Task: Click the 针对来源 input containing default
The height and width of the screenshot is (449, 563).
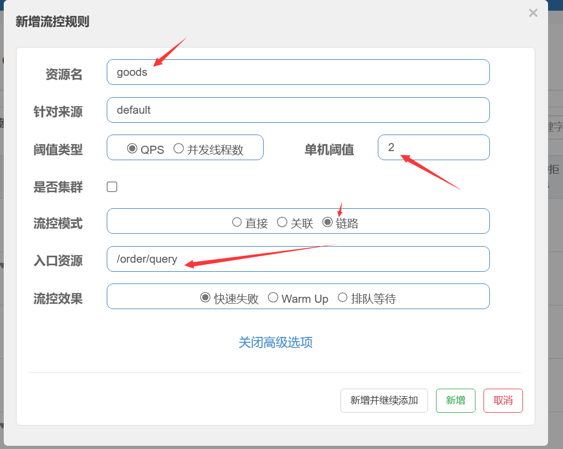Action: 298,110
